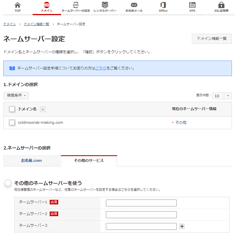
Task: Click the ドメイン機能一覧 button
Action: coord(212,39)
